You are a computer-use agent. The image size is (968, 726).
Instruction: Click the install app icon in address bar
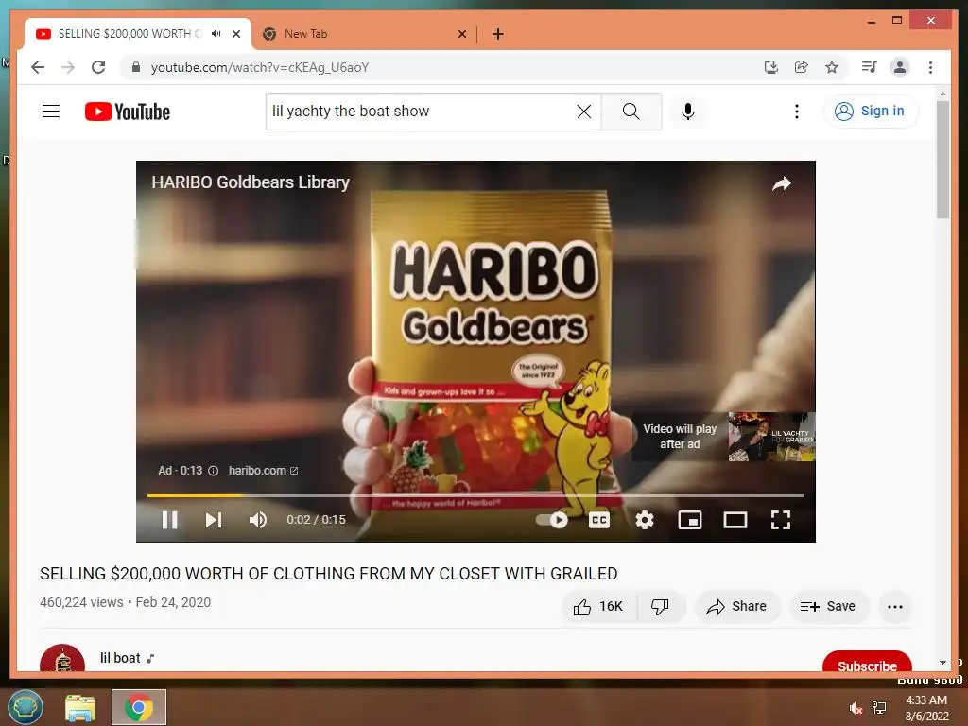tap(771, 67)
